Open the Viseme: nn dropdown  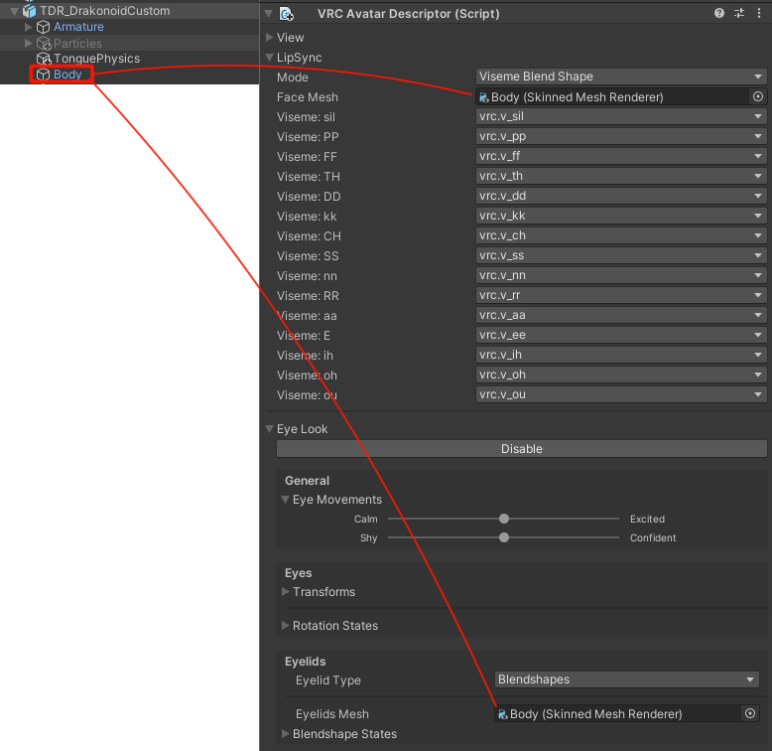click(x=621, y=275)
